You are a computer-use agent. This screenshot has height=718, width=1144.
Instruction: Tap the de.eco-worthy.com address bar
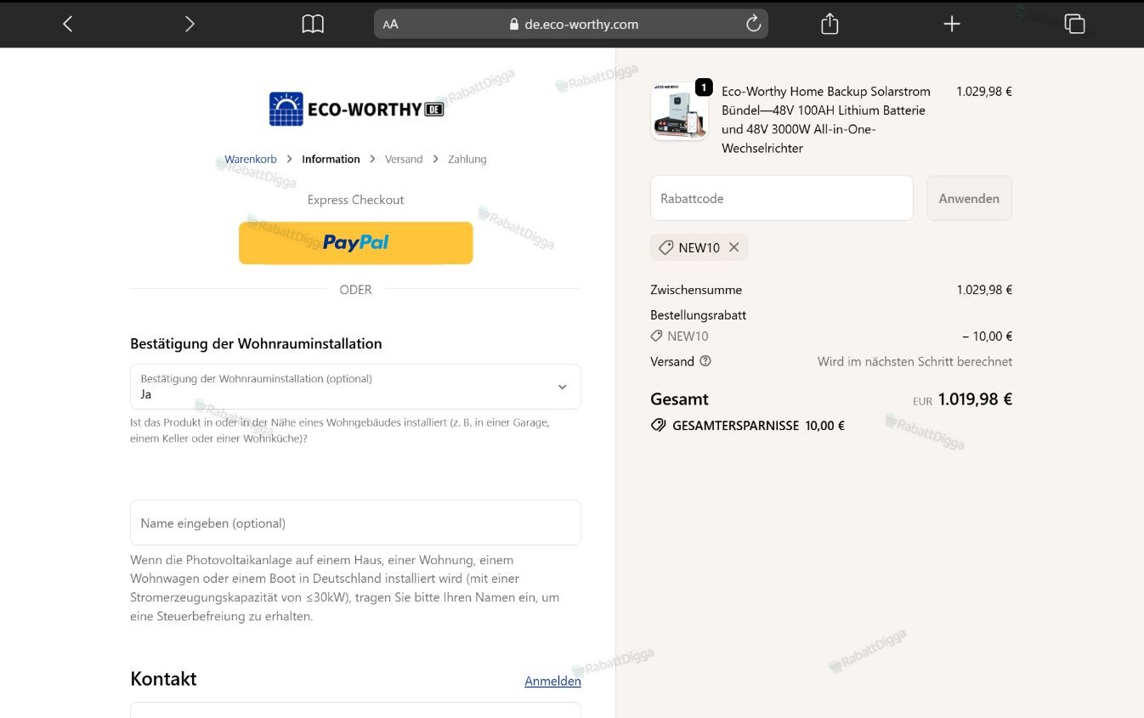(x=571, y=24)
